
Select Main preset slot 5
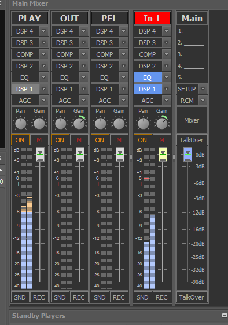[x=192, y=77]
